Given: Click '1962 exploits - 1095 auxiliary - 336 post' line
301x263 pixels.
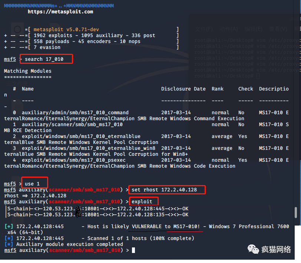Looking at the screenshot, I should coord(95,35).
